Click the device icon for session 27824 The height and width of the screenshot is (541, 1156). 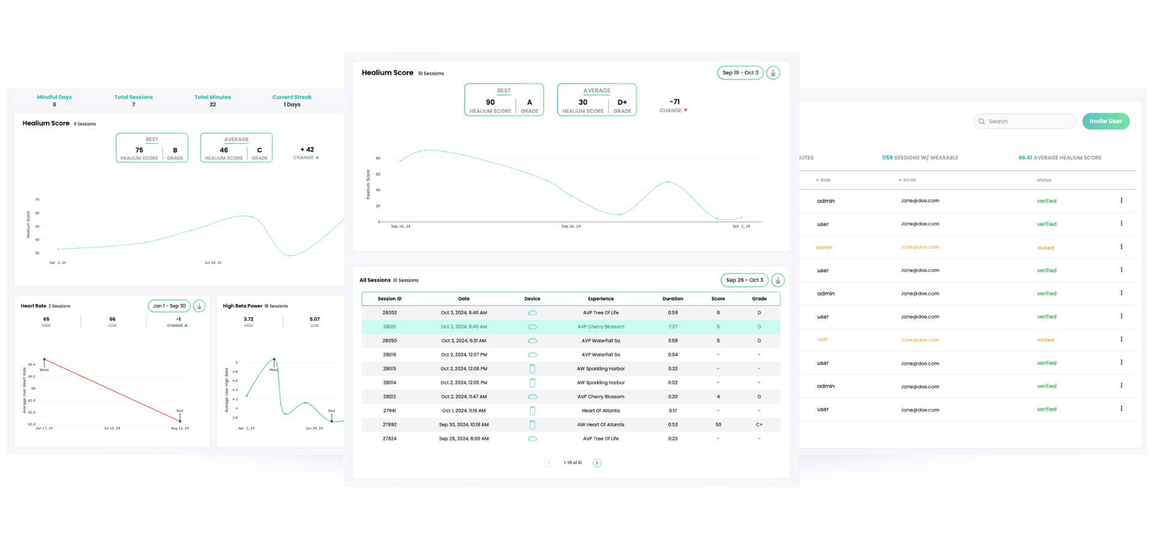click(532, 439)
